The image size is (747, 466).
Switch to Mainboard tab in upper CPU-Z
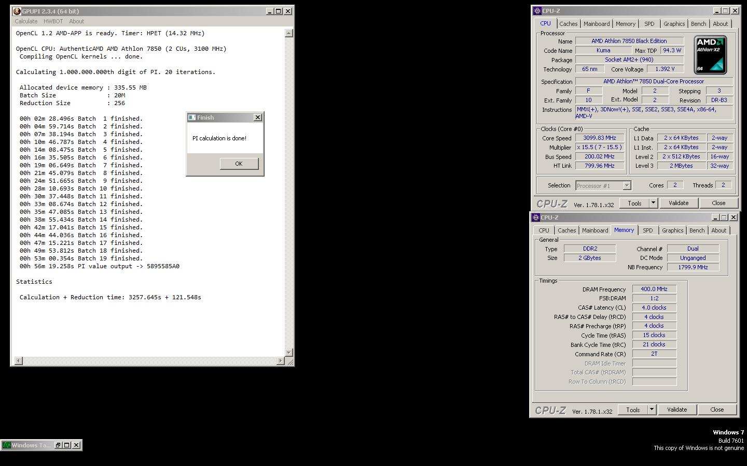[597, 24]
